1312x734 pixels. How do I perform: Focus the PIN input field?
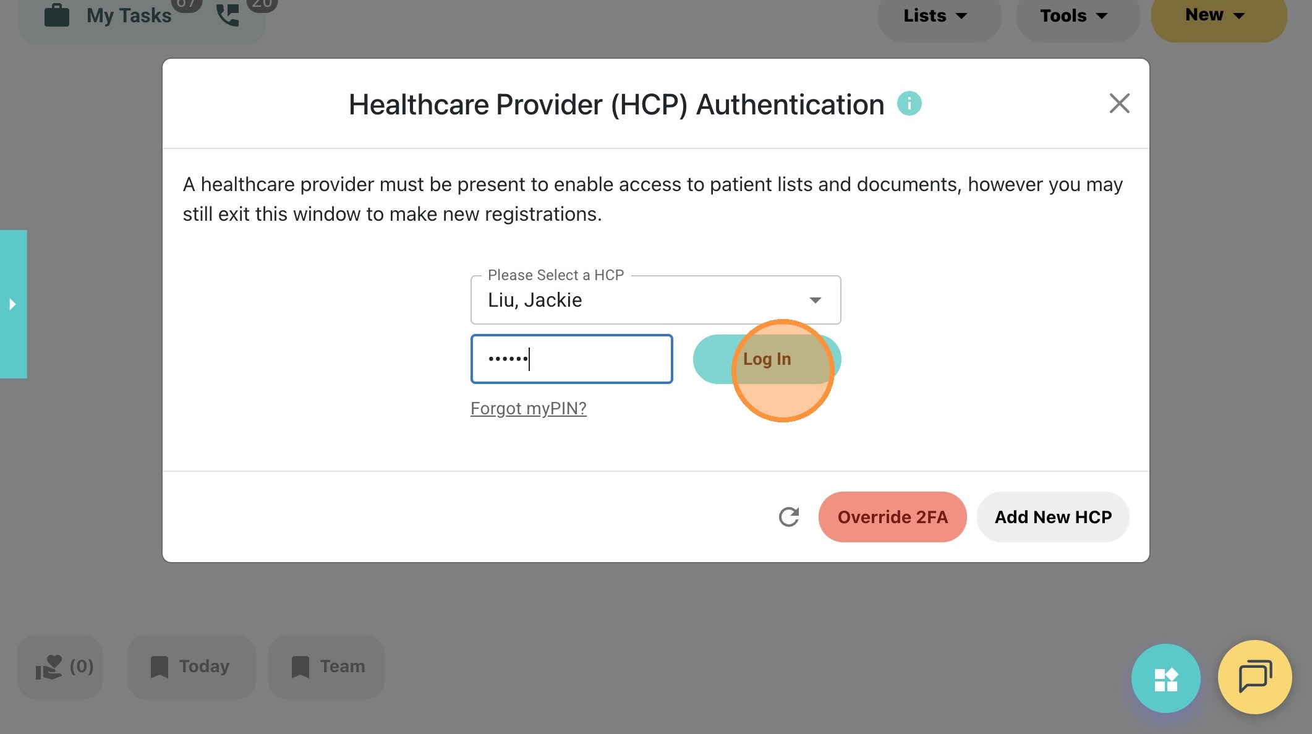point(571,359)
